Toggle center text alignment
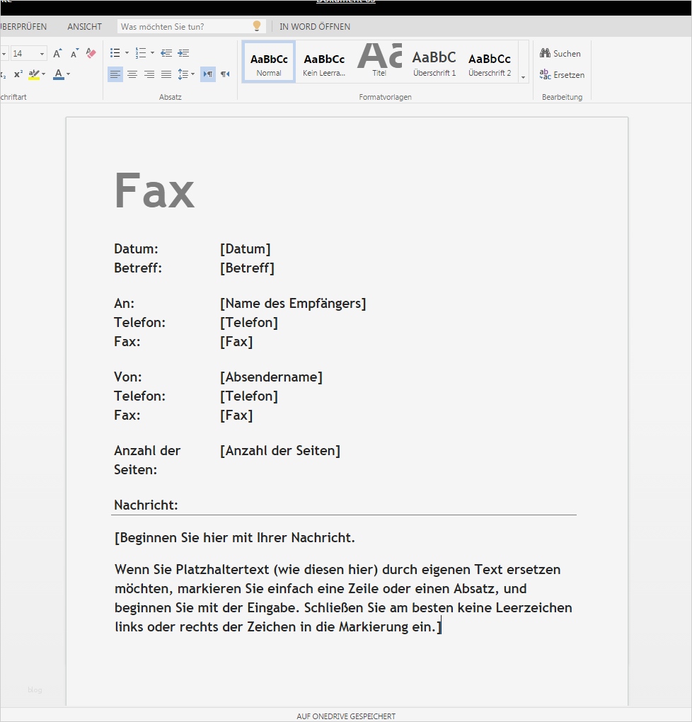 click(132, 74)
